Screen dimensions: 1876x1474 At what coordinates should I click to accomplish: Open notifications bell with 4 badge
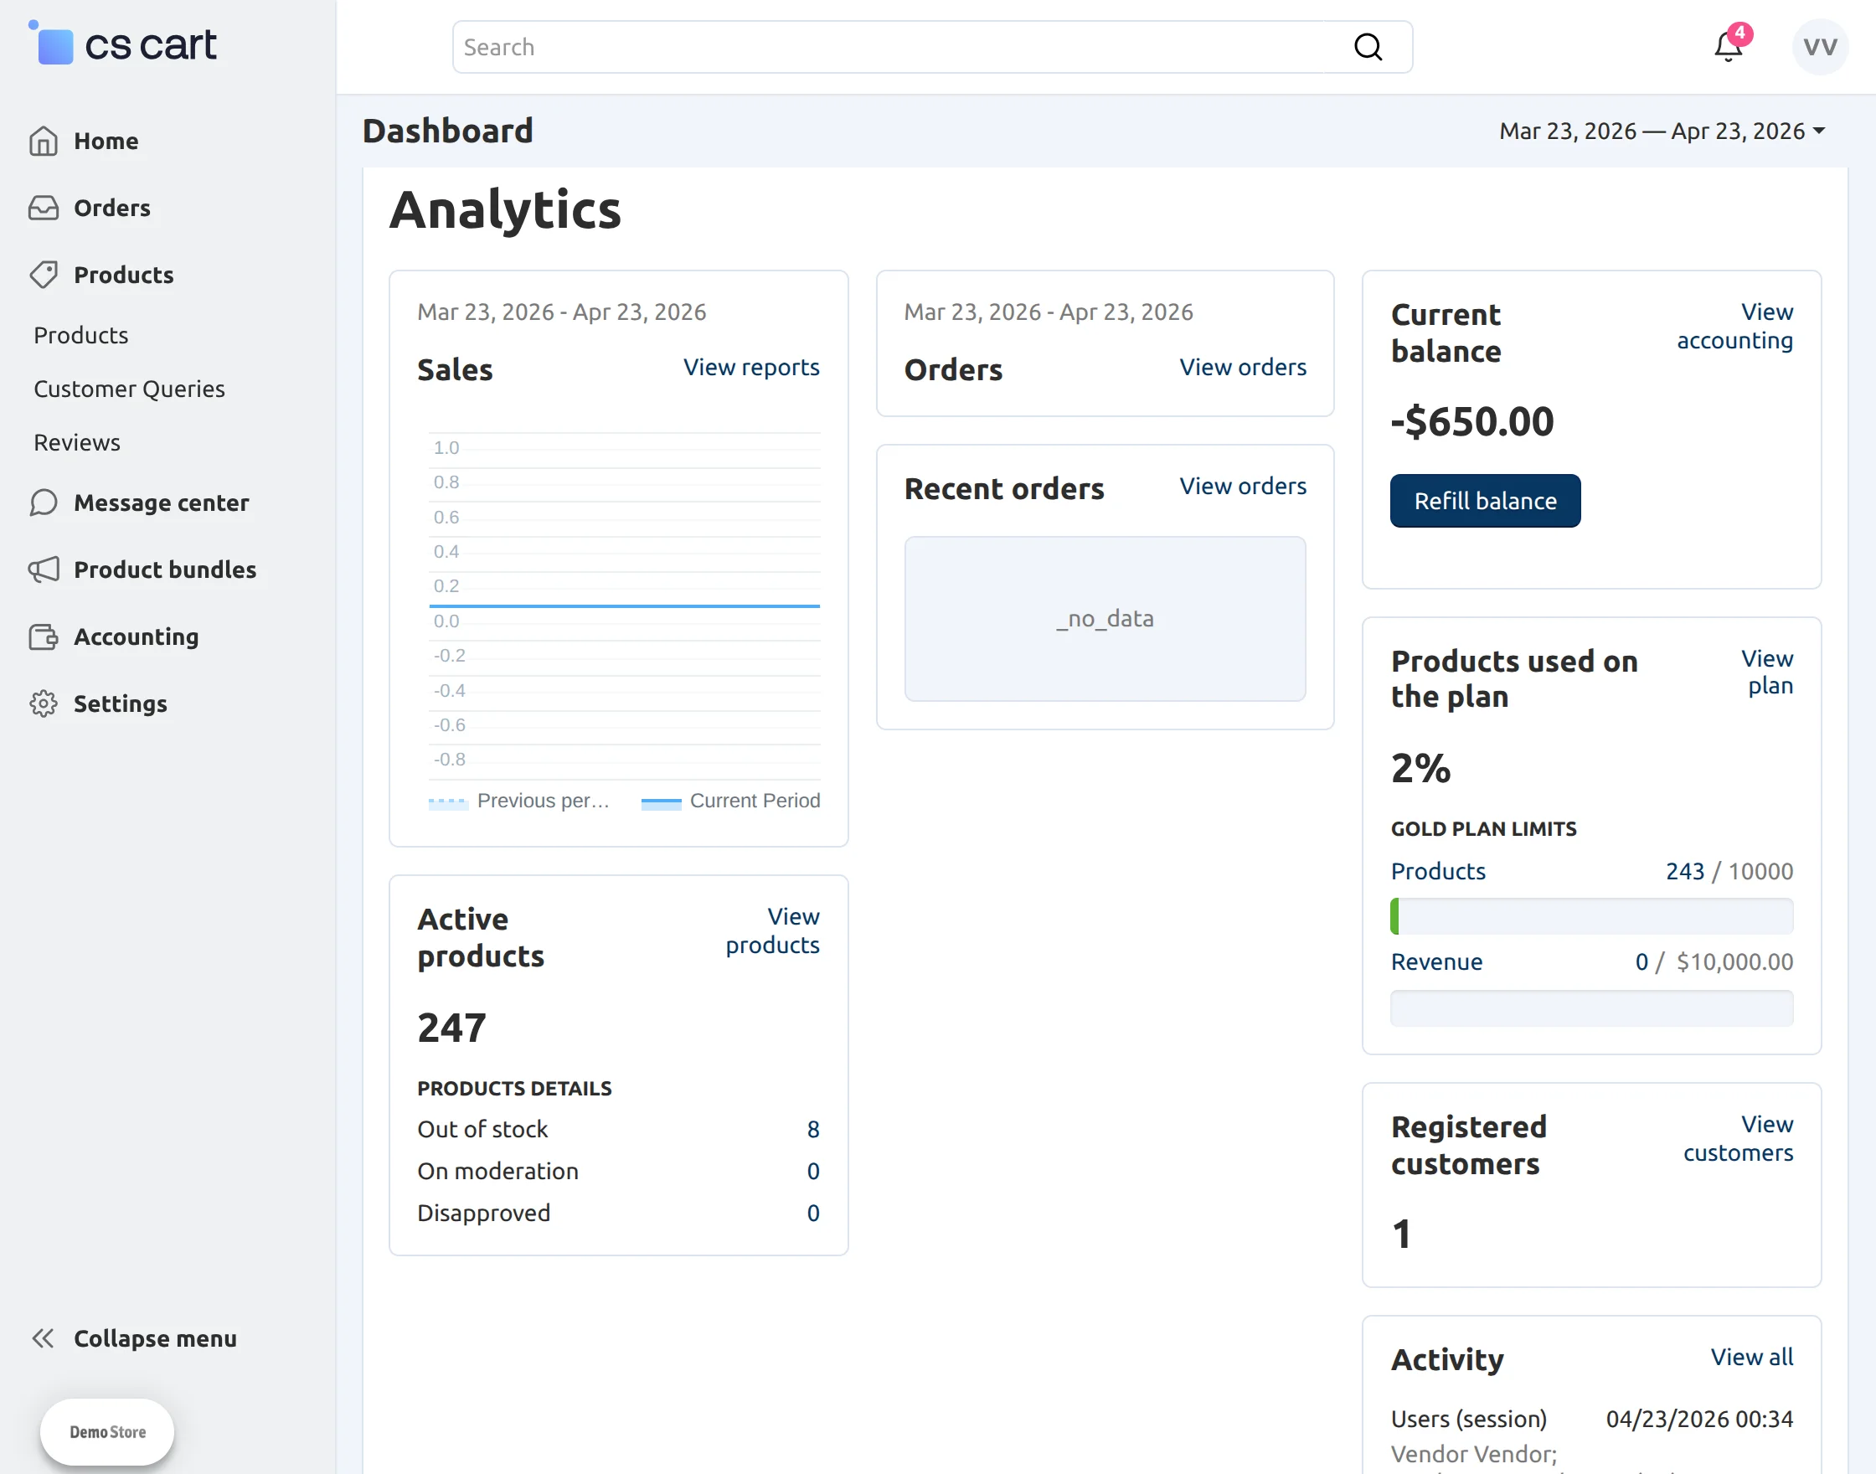(x=1729, y=45)
